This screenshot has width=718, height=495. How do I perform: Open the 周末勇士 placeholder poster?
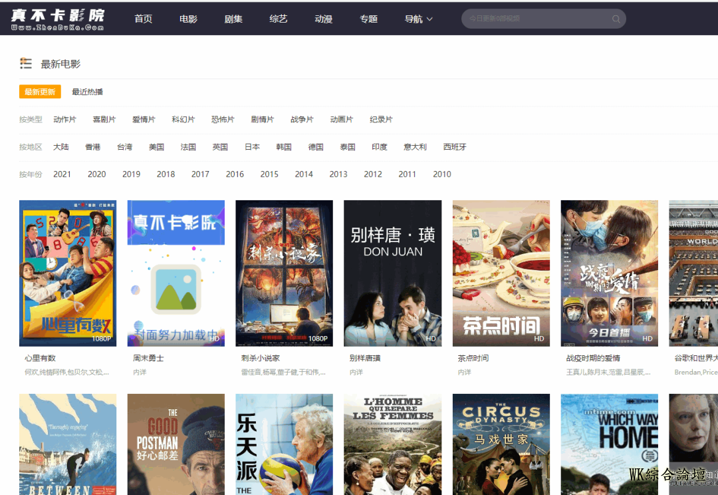point(176,273)
